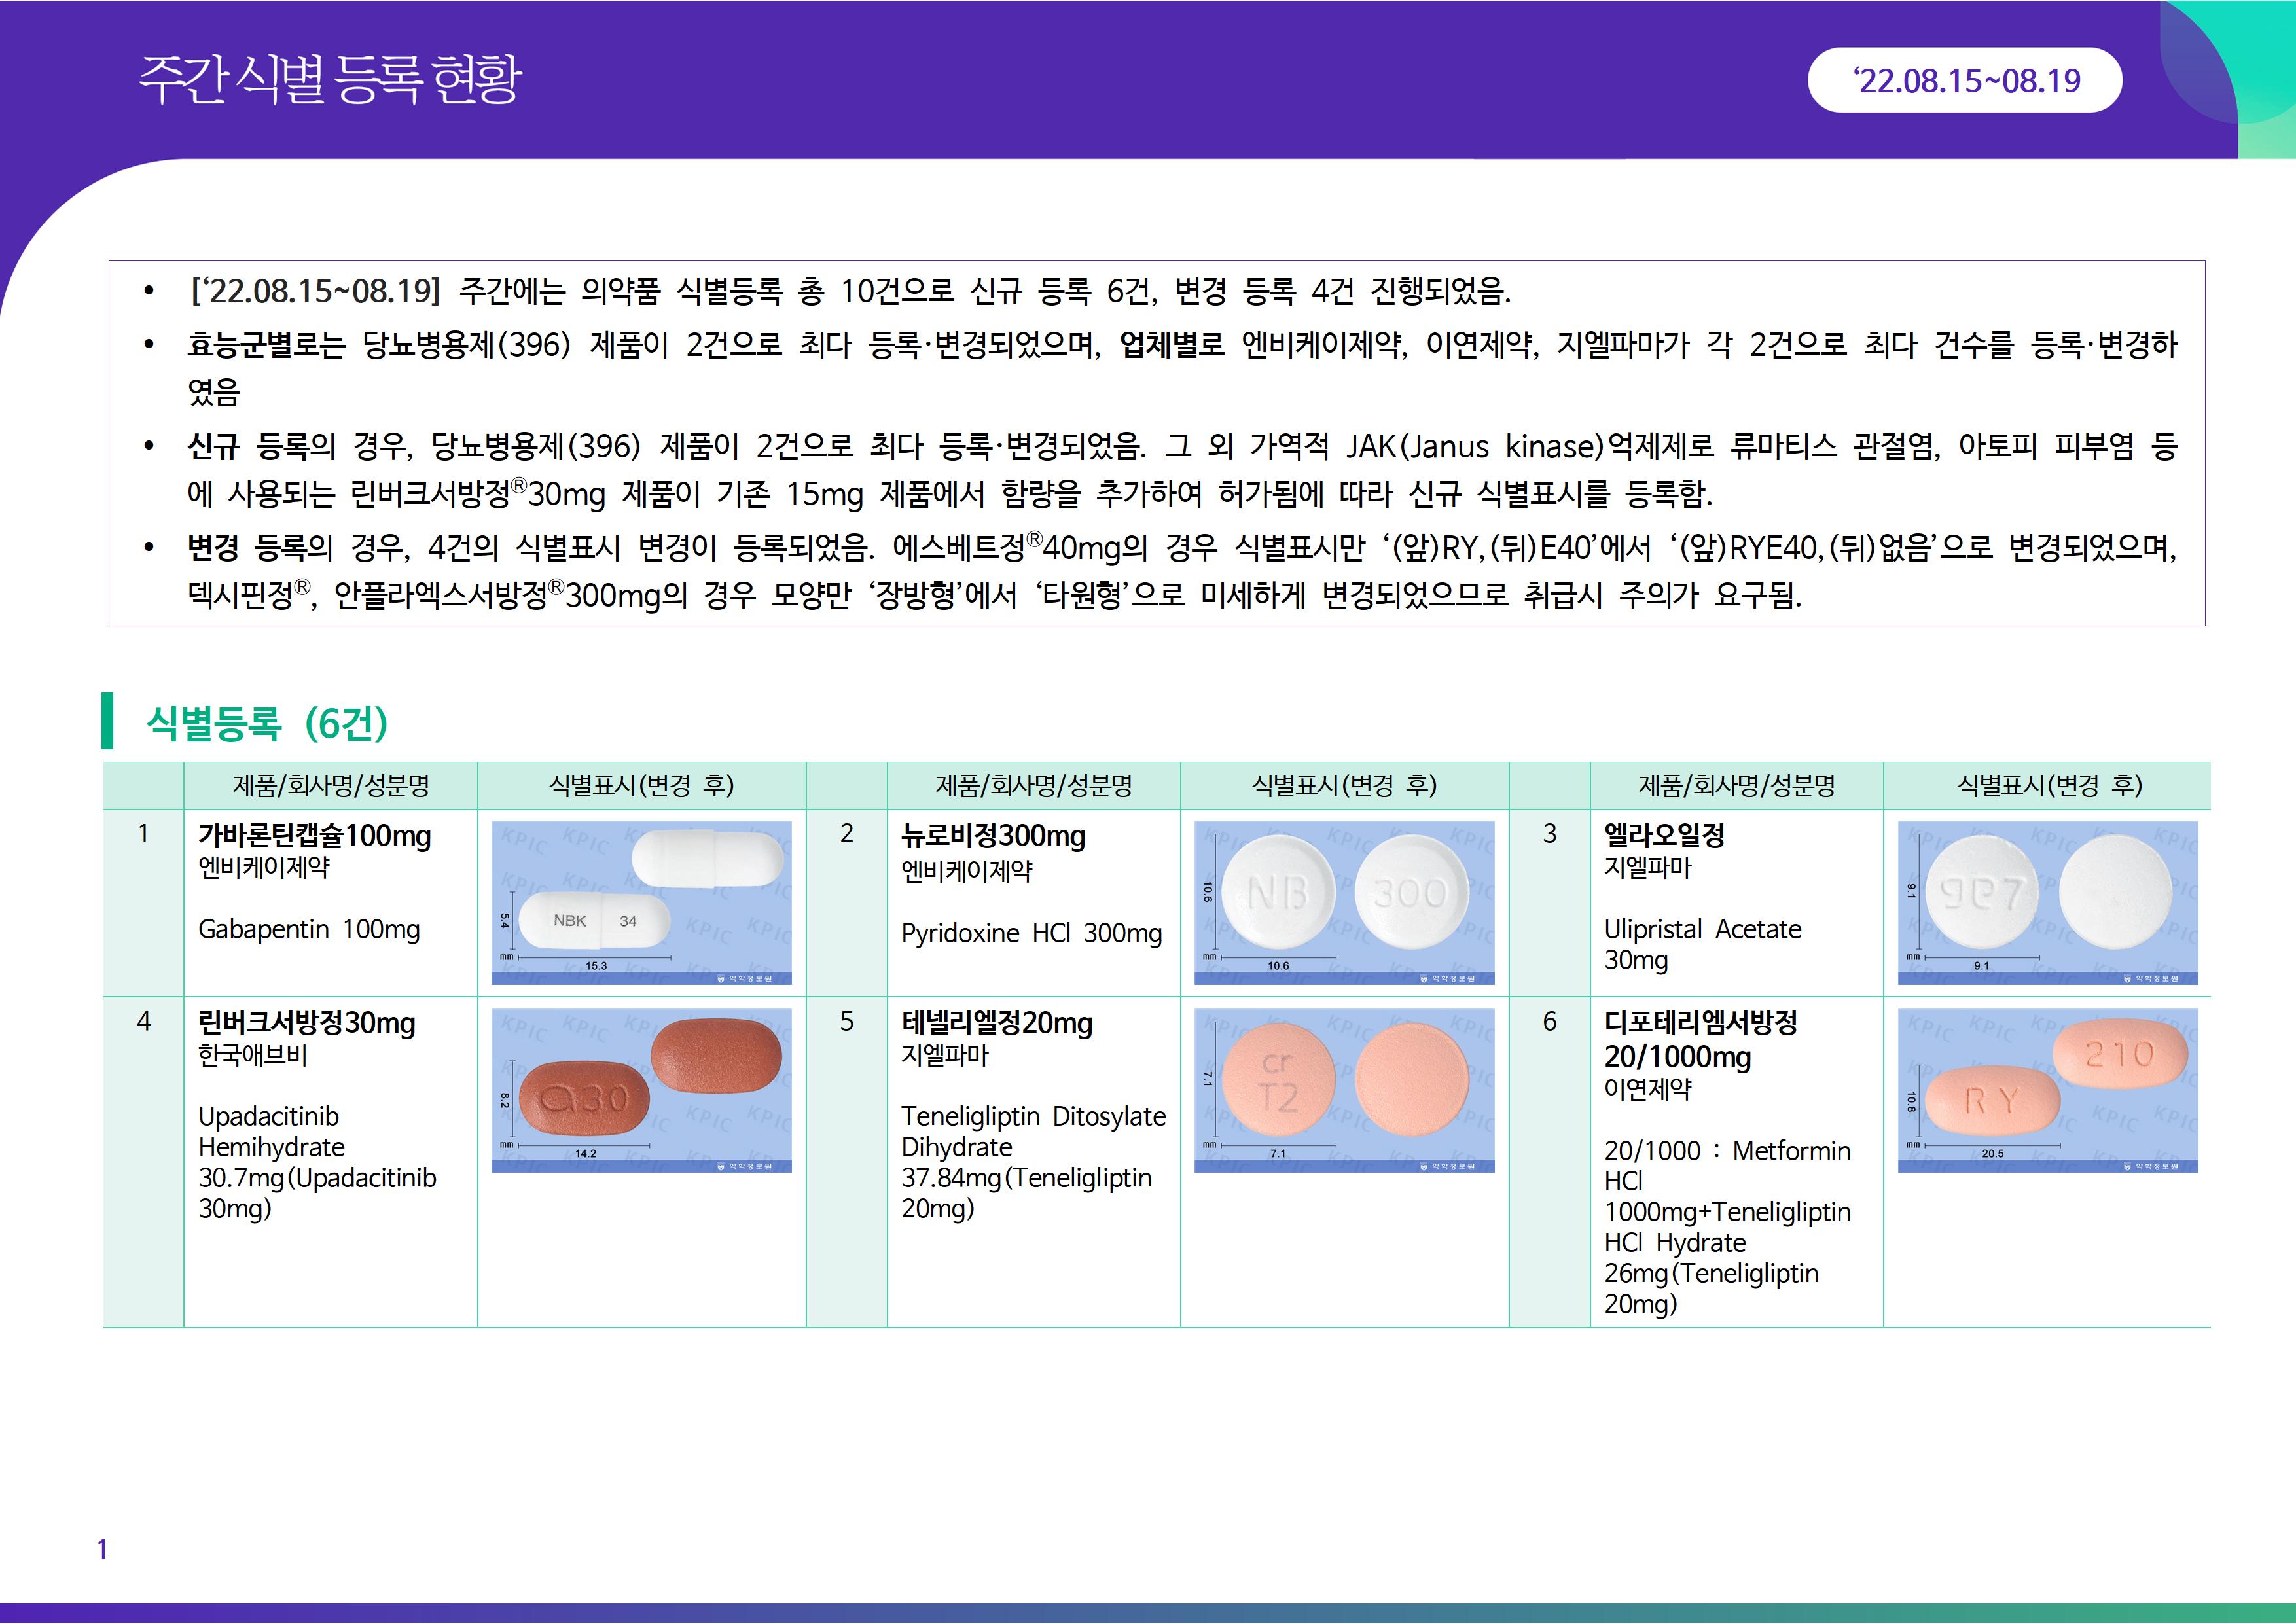This screenshot has width=2296, height=1623.
Task: Click the 뉴로비정300mg tablet image
Action: [1344, 902]
